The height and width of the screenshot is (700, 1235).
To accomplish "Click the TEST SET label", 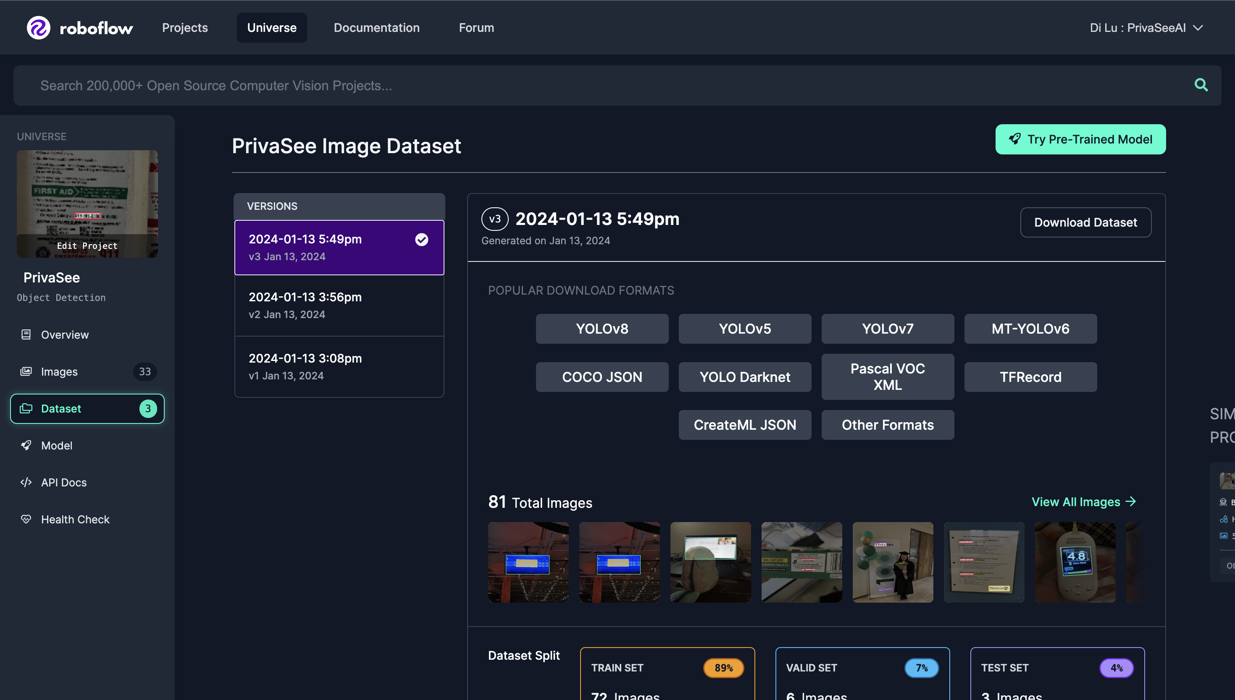I will coord(1004,668).
